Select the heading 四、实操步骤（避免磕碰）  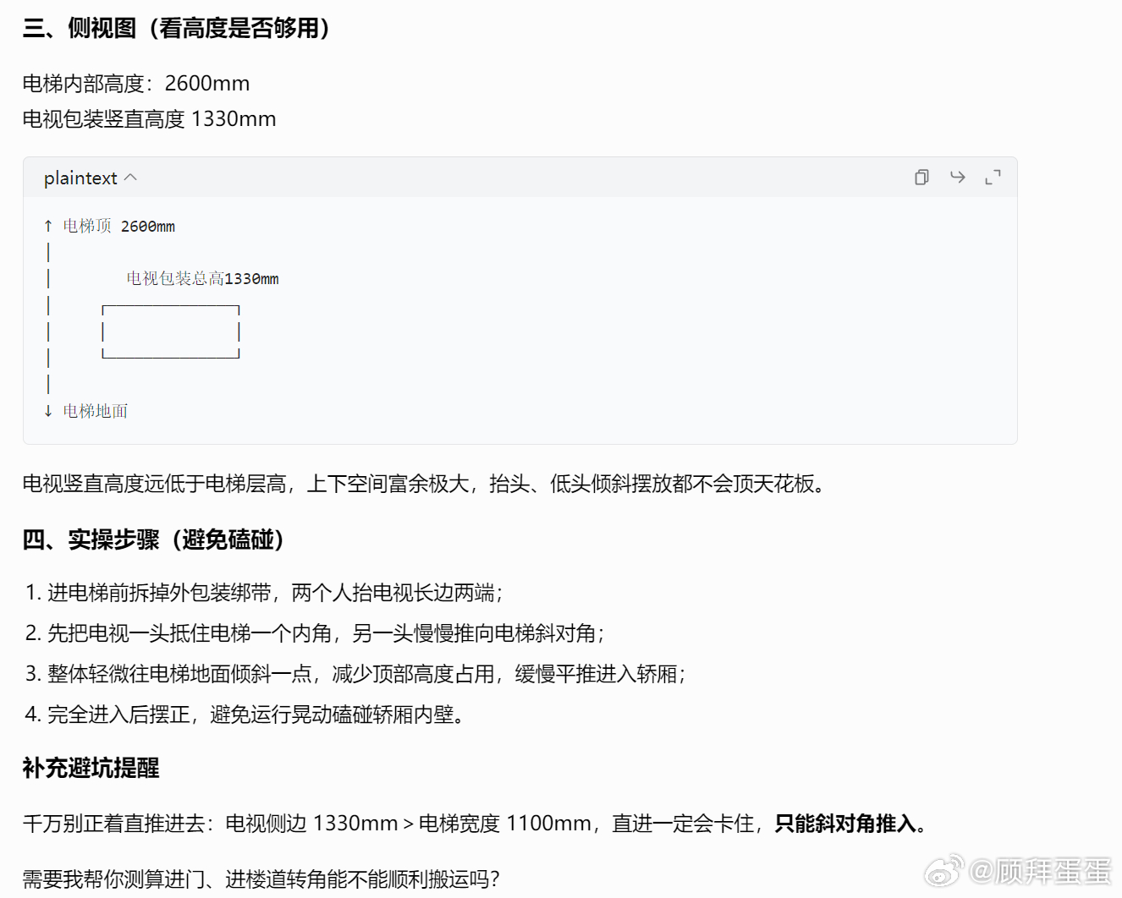153,539
